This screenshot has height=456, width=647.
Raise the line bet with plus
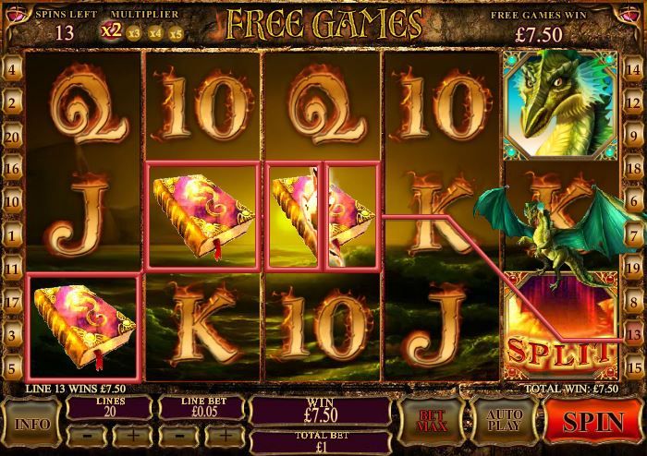(x=225, y=436)
